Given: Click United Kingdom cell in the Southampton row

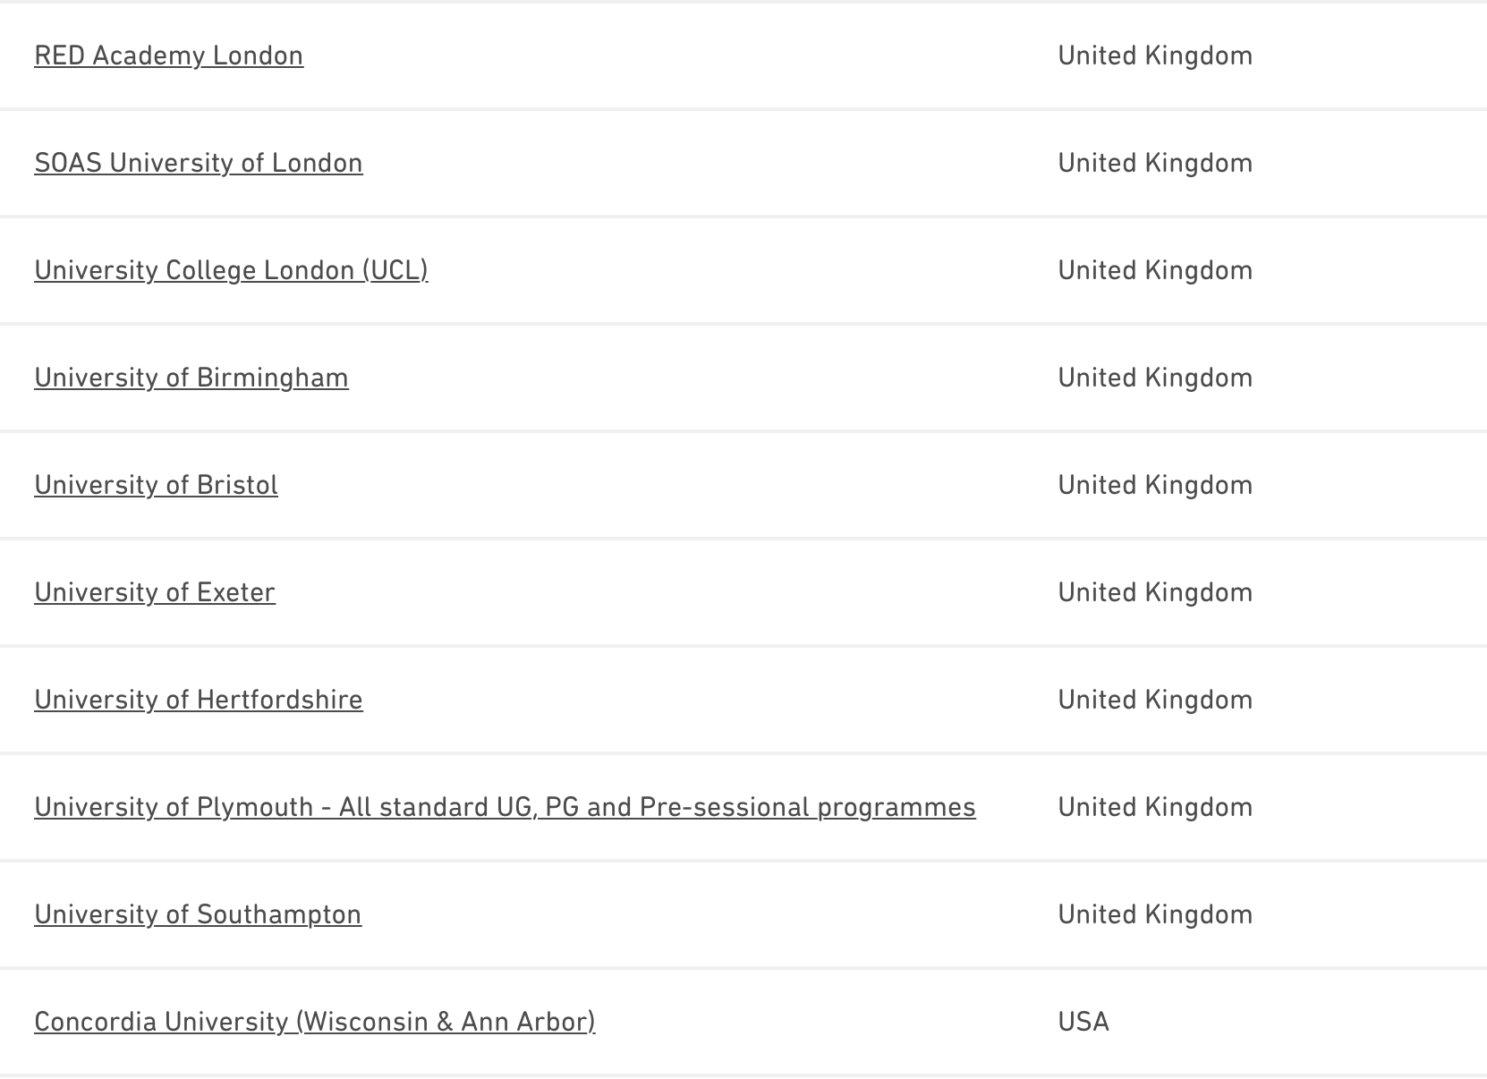Looking at the screenshot, I should coord(1154,914).
